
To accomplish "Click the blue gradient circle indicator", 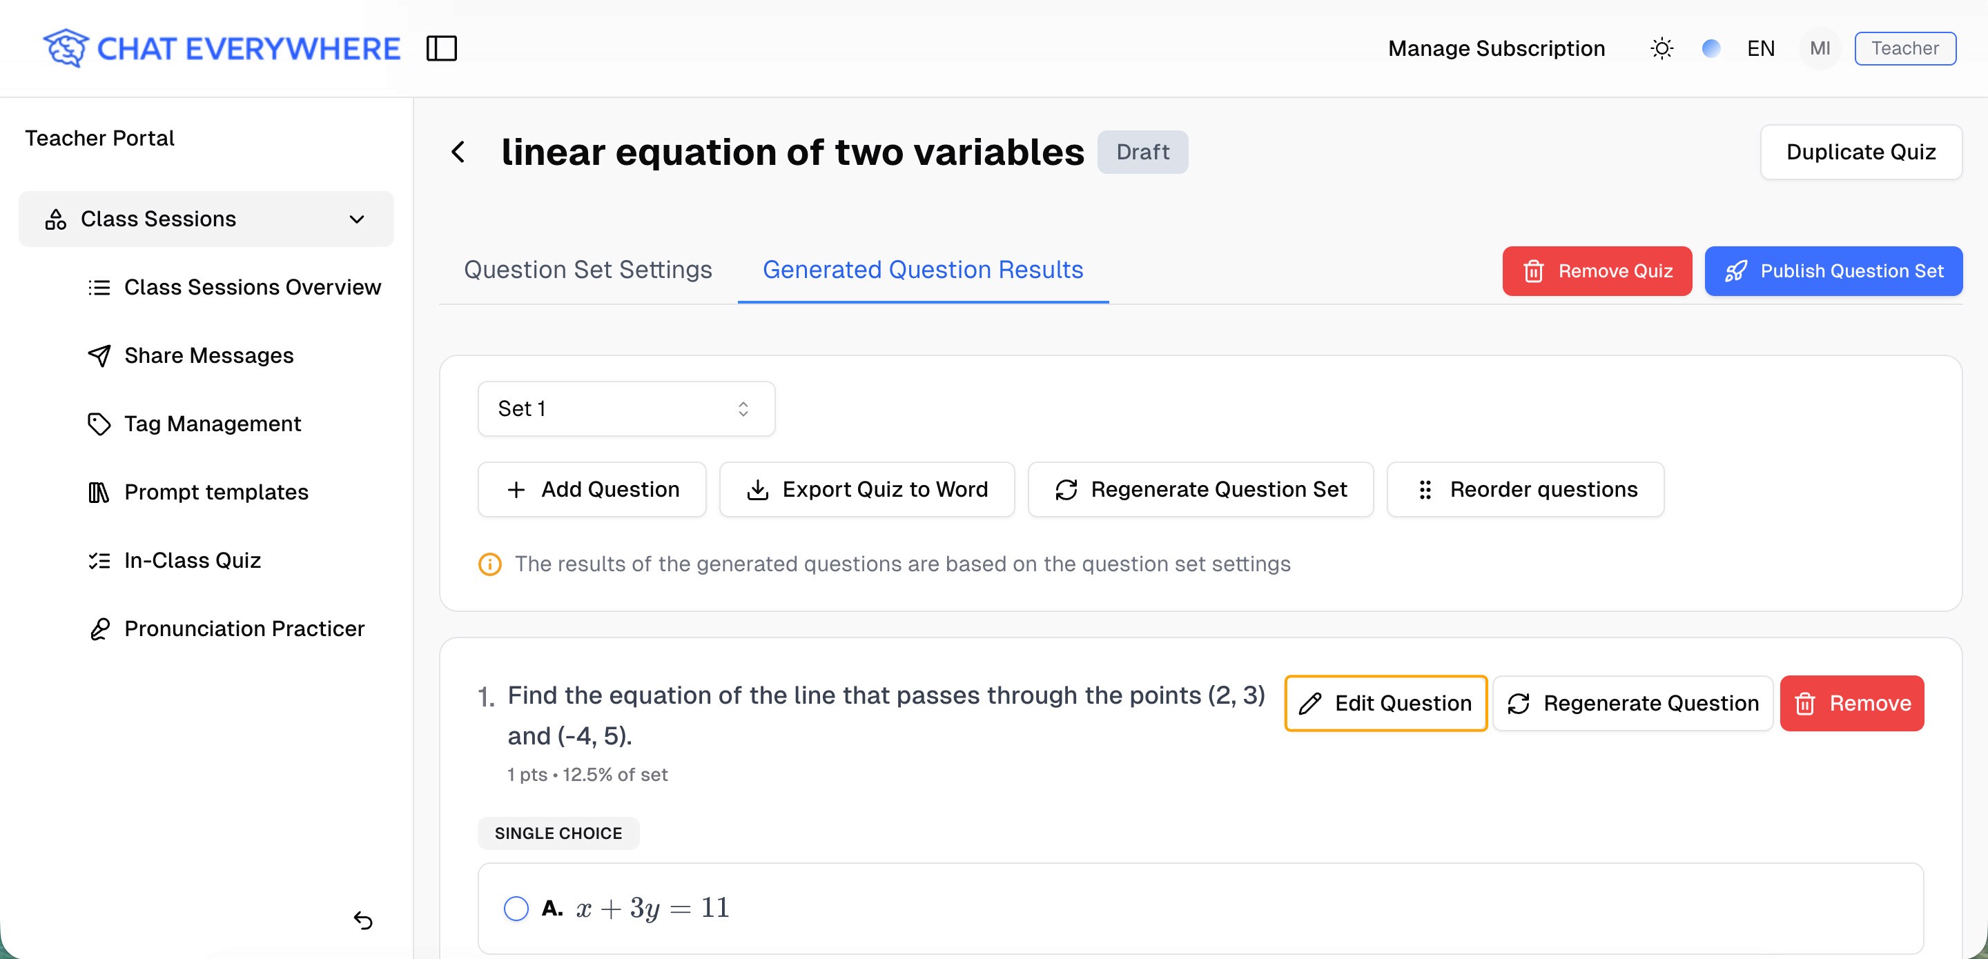I will click(1711, 48).
